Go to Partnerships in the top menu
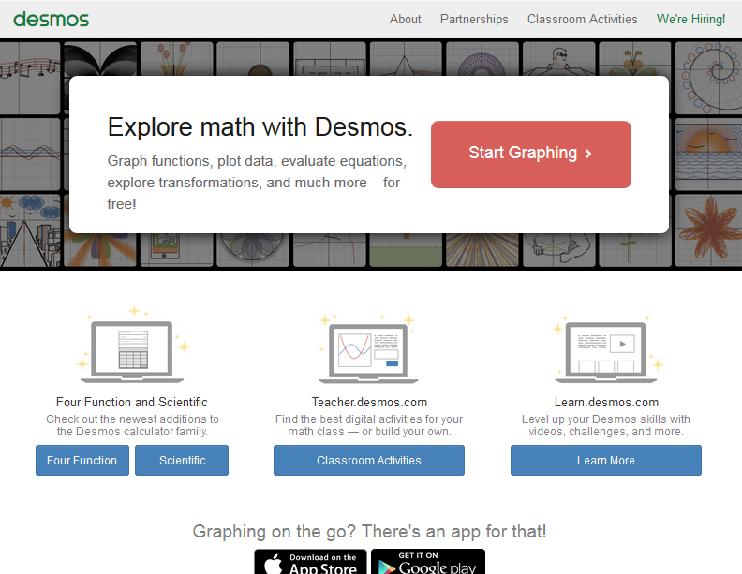 tap(474, 19)
